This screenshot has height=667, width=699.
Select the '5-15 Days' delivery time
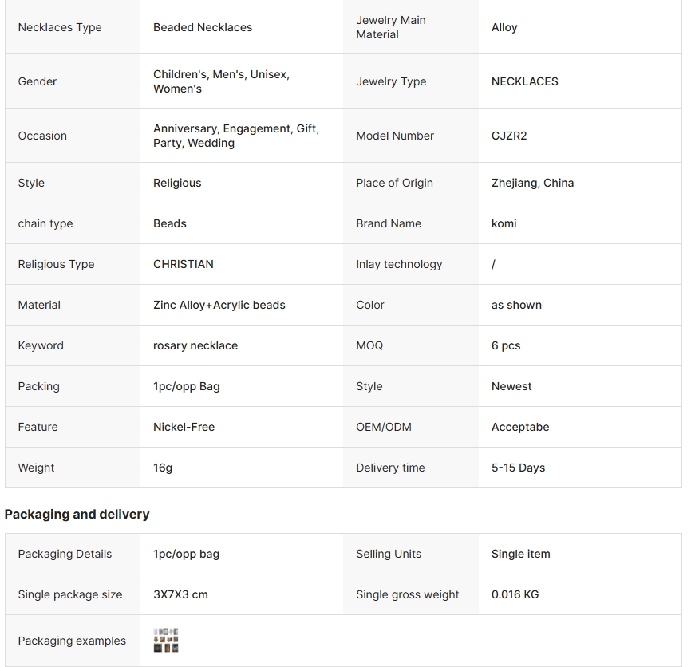(x=518, y=468)
